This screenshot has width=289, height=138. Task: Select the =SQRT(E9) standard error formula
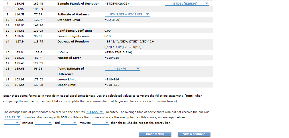112,20
